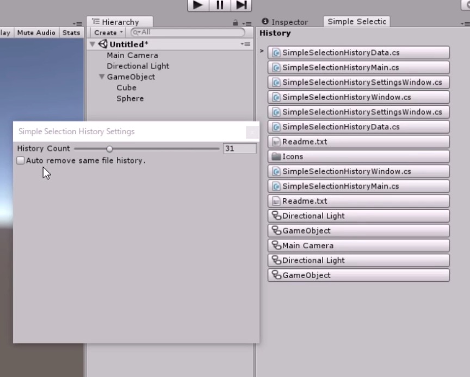Enable Auto remove same file history

(x=20, y=160)
